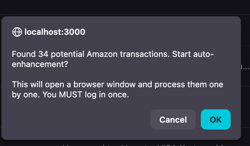Click "This will open" in the second paragraph

(35, 85)
